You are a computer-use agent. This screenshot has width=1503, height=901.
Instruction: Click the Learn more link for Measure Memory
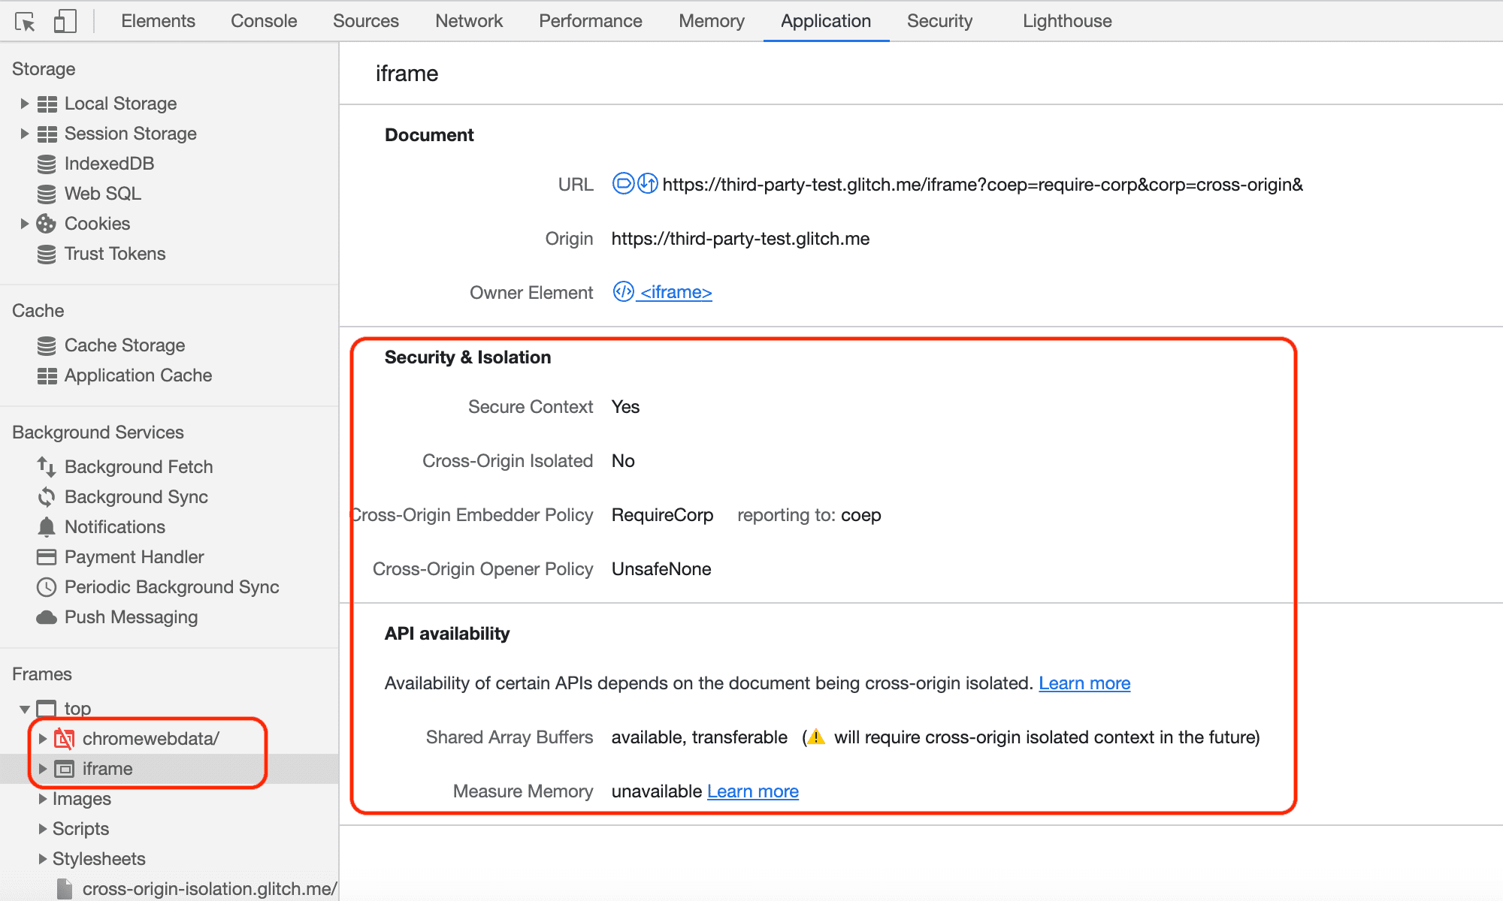click(x=752, y=791)
